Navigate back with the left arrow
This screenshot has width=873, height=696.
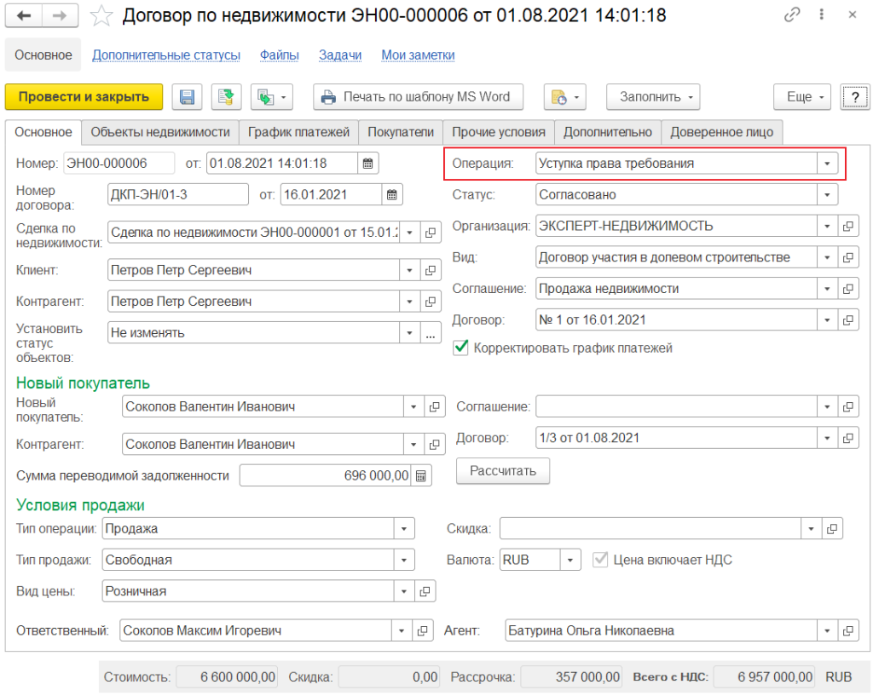[x=25, y=15]
